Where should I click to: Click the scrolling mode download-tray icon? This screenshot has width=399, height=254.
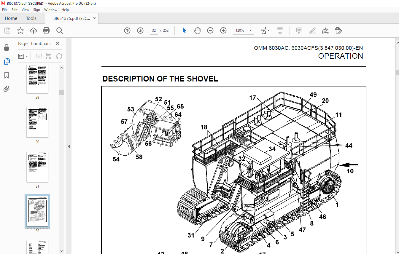click(x=280, y=31)
